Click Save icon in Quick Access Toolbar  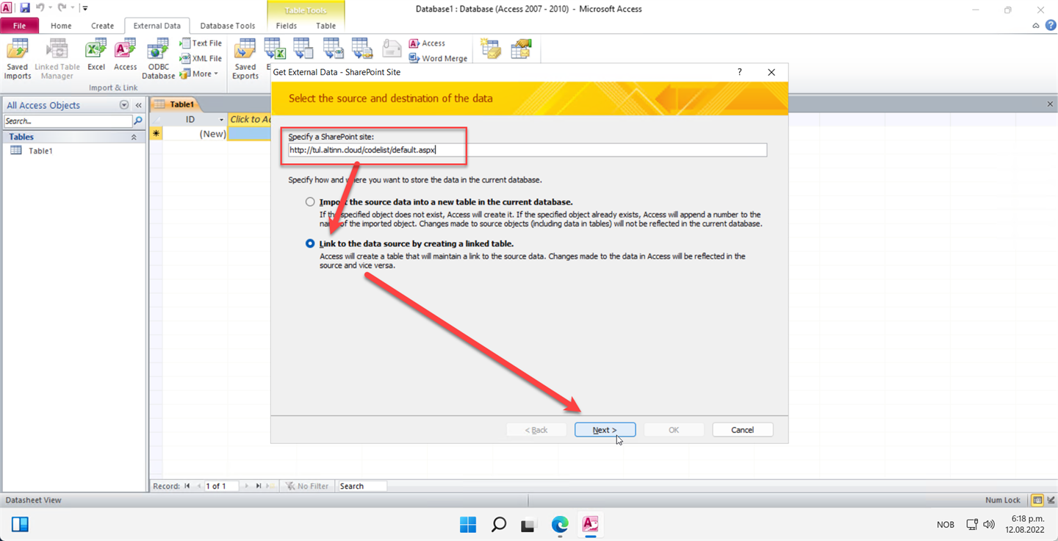coord(24,8)
